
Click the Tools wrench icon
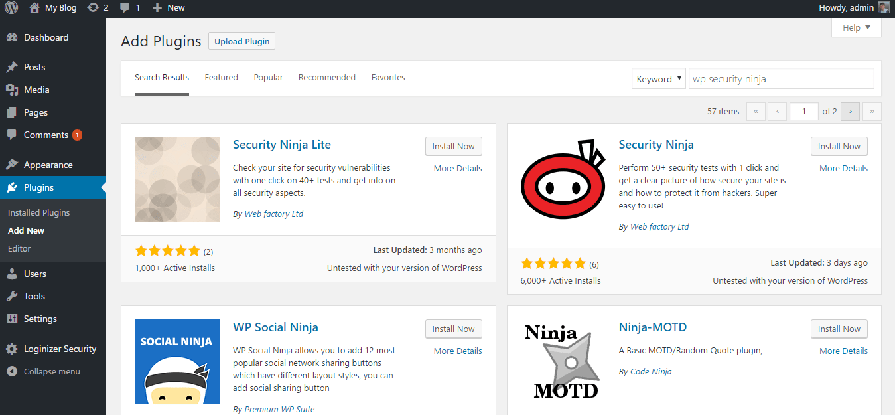pos(12,296)
